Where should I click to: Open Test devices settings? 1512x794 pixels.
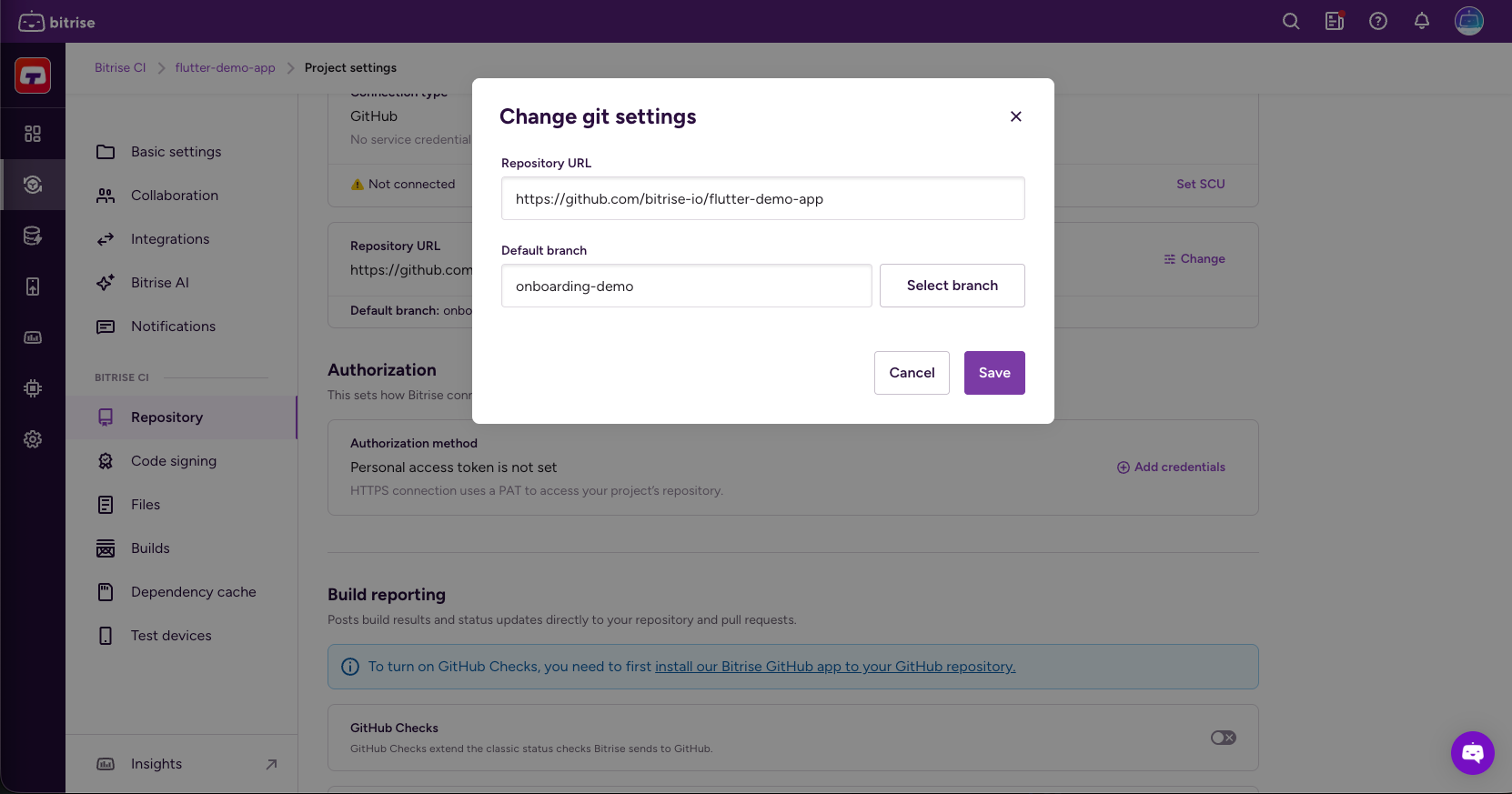pyautogui.click(x=182, y=636)
